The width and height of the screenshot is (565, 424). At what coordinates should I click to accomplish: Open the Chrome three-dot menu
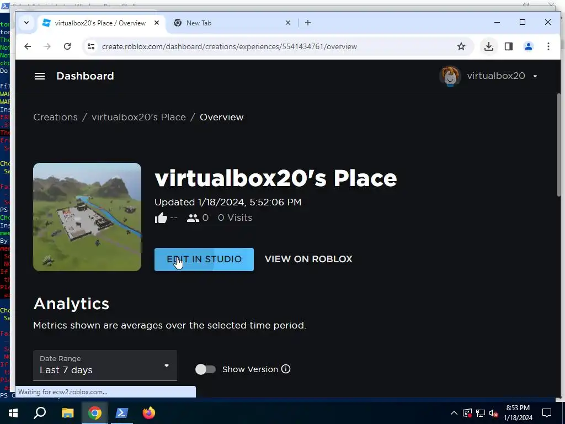tap(548, 46)
